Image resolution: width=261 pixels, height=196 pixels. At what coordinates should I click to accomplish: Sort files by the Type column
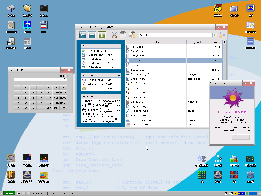click(x=197, y=42)
